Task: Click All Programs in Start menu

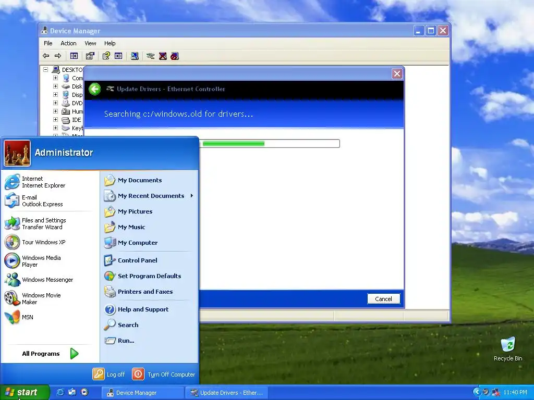Action: coord(50,354)
